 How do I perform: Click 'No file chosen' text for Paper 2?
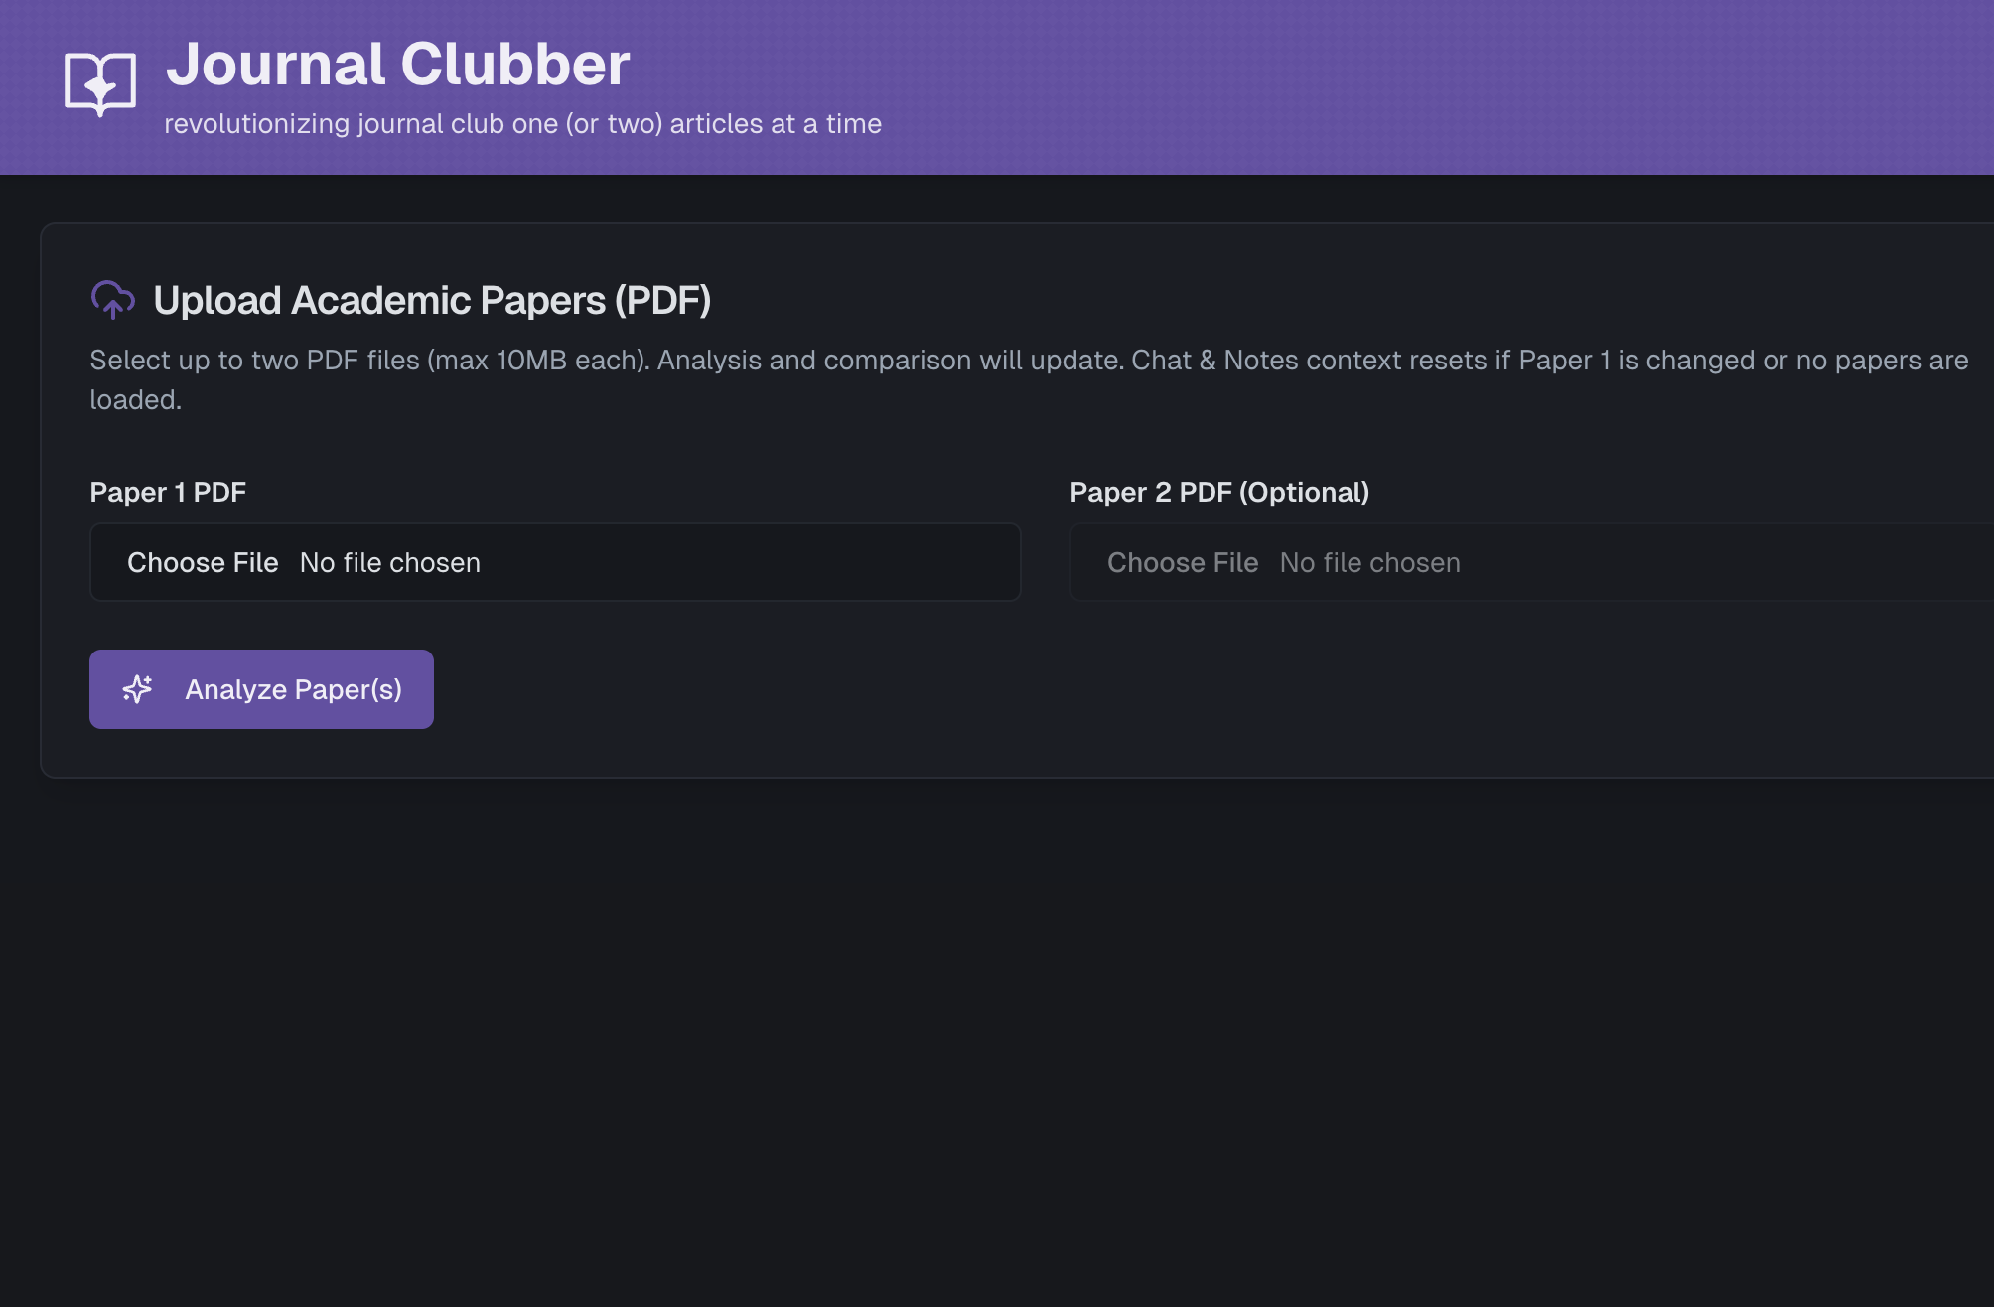(1370, 563)
